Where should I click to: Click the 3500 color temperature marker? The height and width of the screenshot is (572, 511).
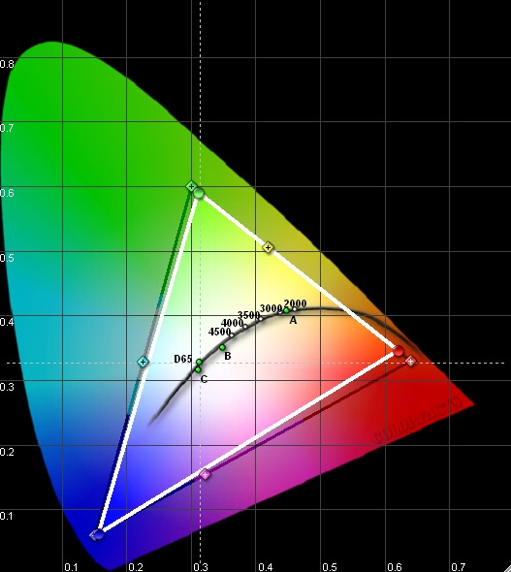click(x=261, y=318)
